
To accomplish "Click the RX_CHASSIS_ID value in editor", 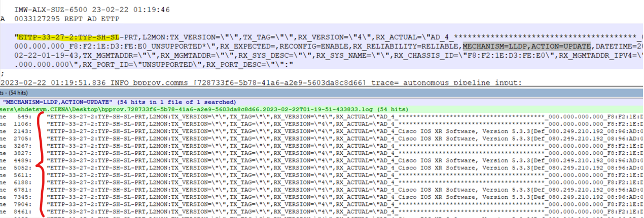I will tap(505, 56).
